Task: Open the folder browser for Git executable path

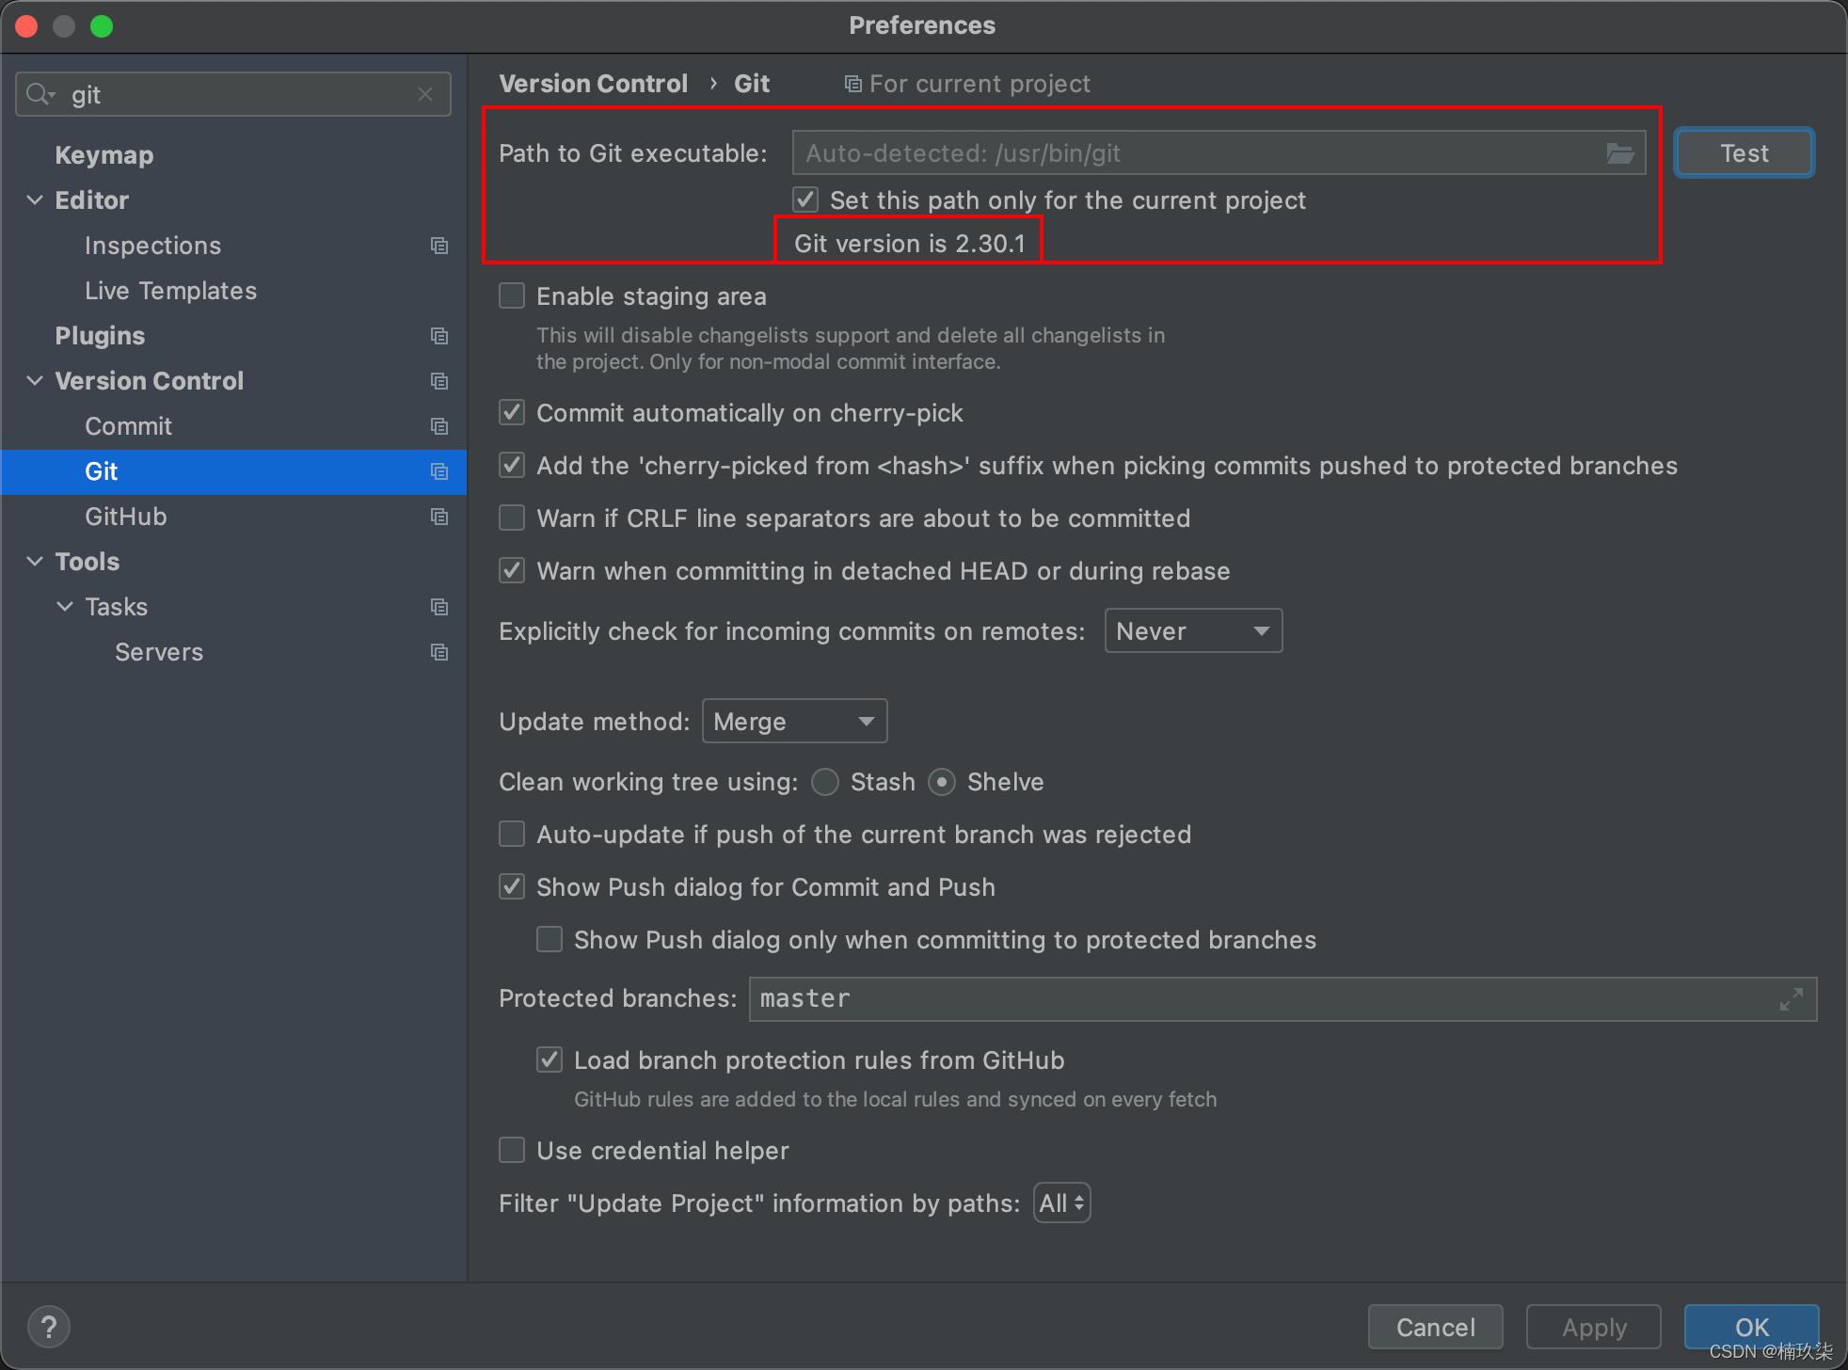Action: pos(1620,152)
